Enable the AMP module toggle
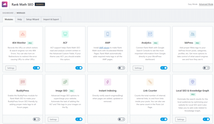This screenshot has width=214, height=124. (x=121, y=68)
